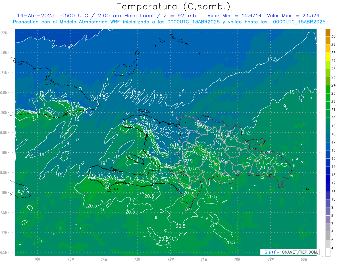Click the '72W' longitude axis label
341x263 pixels.
click(x=170, y=259)
